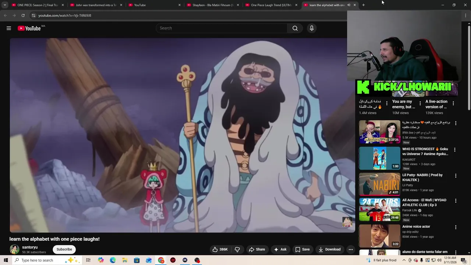The width and height of the screenshot is (471, 265).
Task: Open the Windows Start menu
Action: (6, 260)
